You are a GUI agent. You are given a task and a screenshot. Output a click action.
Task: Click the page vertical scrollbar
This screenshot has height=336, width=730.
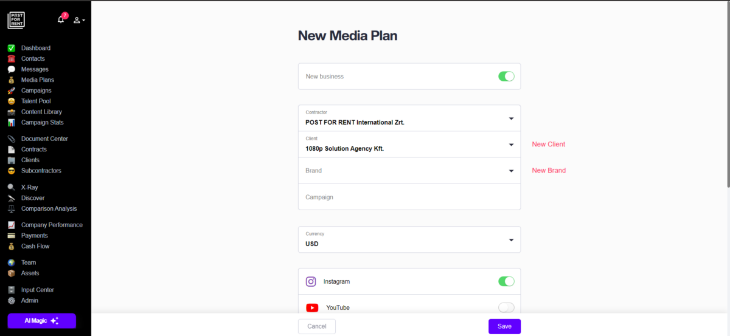[x=727, y=91]
